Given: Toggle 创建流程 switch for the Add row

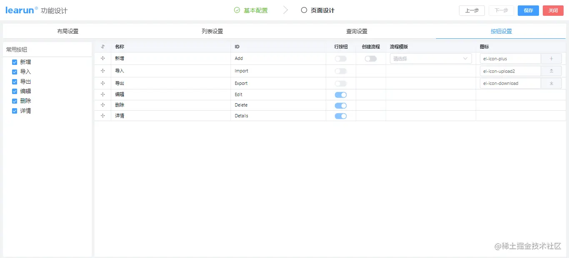Looking at the screenshot, I should point(371,59).
